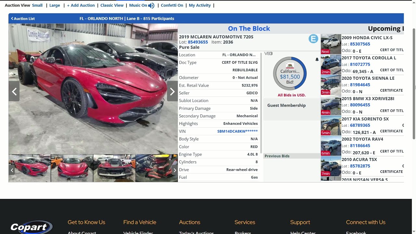Toggle Confetti On
416x234 pixels.
(172, 5)
